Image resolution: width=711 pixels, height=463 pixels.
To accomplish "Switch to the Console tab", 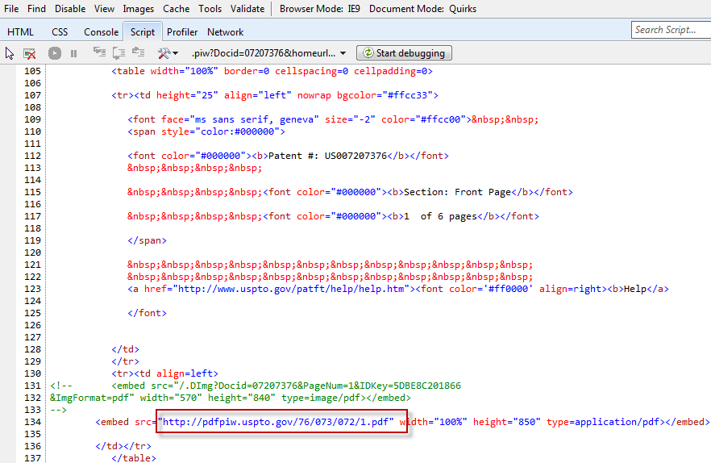I will pos(101,32).
